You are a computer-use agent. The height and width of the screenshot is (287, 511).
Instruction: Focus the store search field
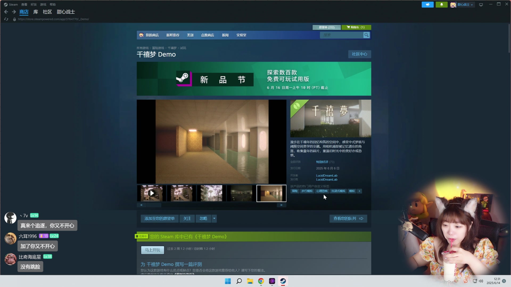click(342, 35)
